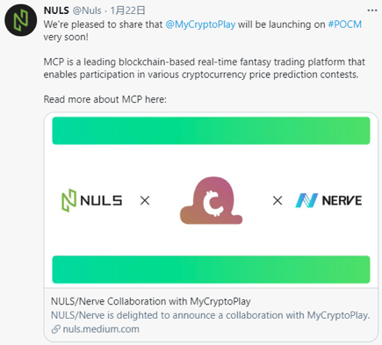The width and height of the screenshot is (382, 345).
Task: Open the NULS profile avatar
Action: pyautogui.click(x=20, y=20)
